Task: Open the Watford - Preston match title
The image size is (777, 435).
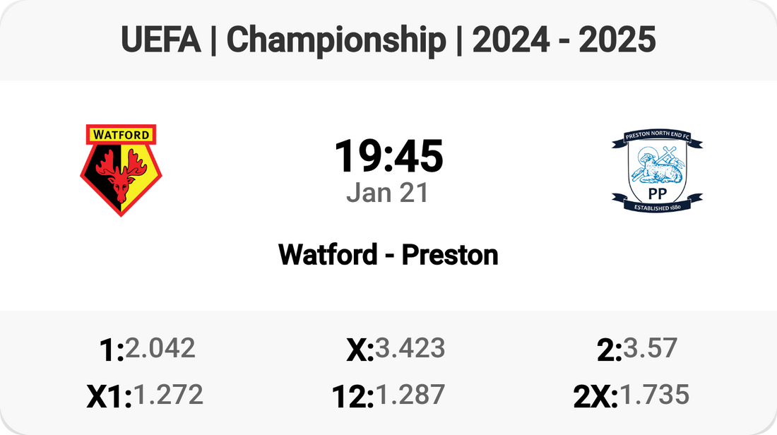Action: click(389, 254)
